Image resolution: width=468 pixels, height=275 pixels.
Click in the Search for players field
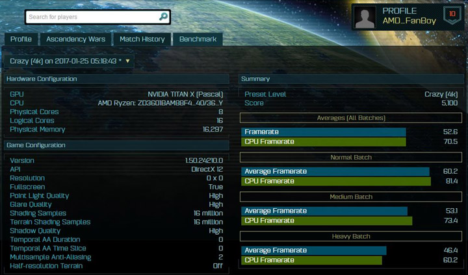(92, 17)
